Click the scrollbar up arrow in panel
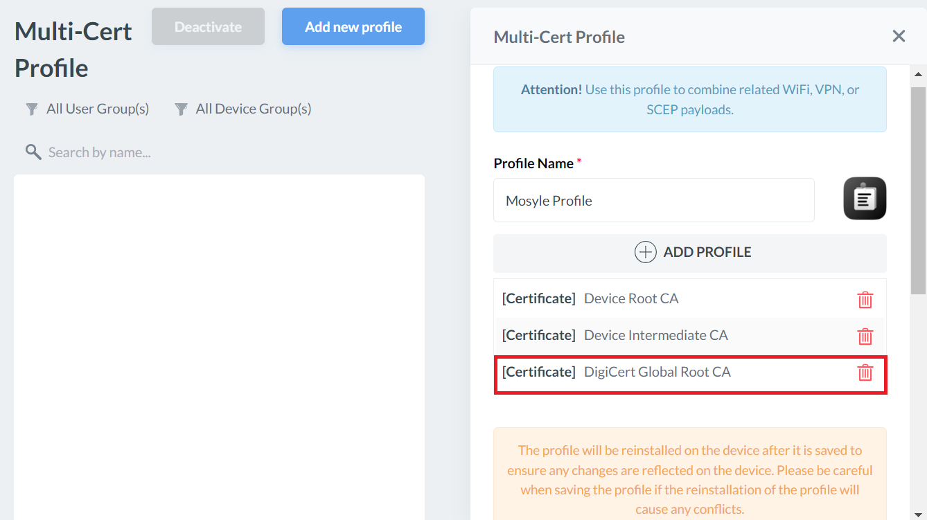Image resolution: width=927 pixels, height=520 pixels. 918,74
